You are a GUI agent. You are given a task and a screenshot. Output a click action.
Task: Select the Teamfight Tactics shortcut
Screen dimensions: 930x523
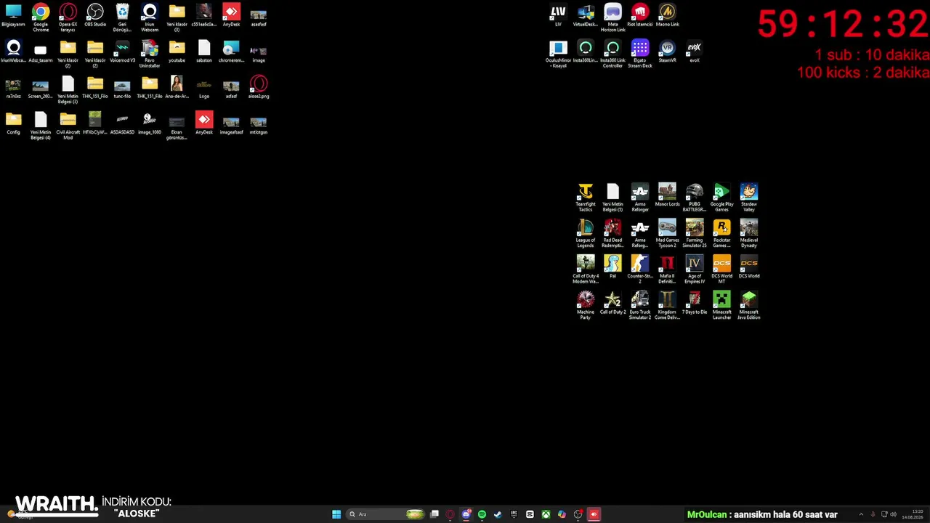(586, 198)
